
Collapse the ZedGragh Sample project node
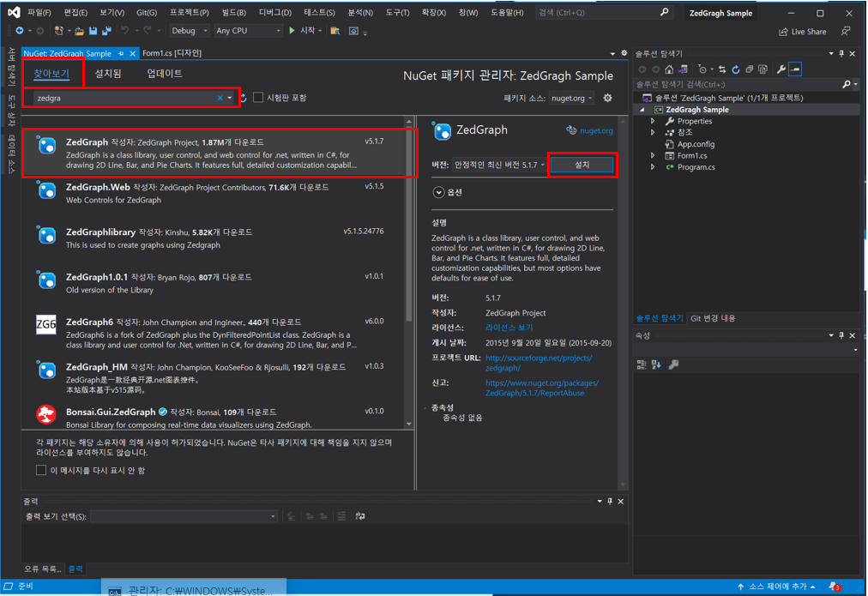click(642, 110)
